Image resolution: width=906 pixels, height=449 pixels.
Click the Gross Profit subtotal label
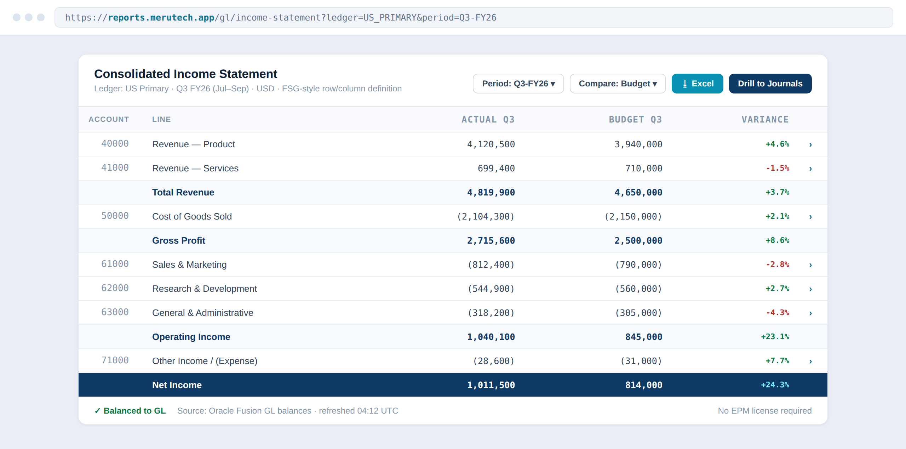[179, 240]
